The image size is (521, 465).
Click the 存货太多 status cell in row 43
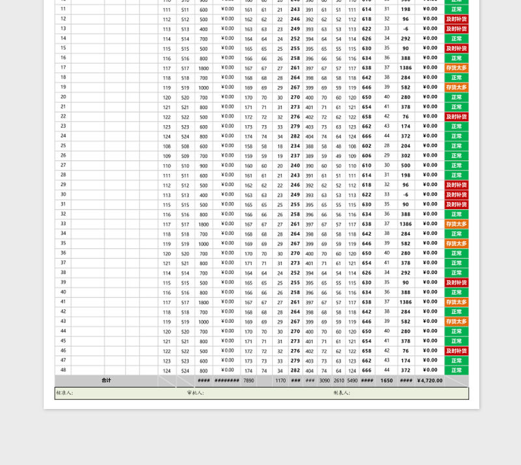click(456, 322)
